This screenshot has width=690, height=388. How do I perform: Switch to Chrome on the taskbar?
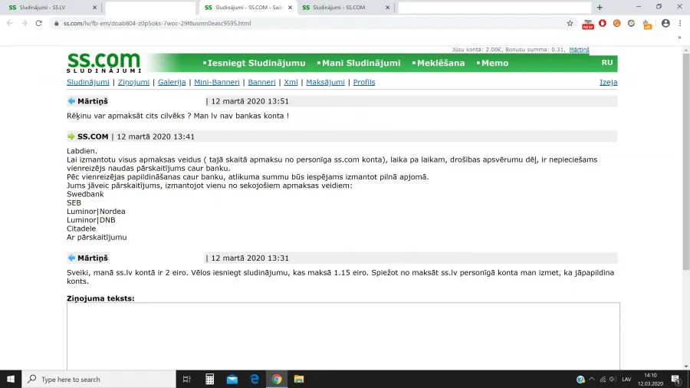tap(277, 380)
